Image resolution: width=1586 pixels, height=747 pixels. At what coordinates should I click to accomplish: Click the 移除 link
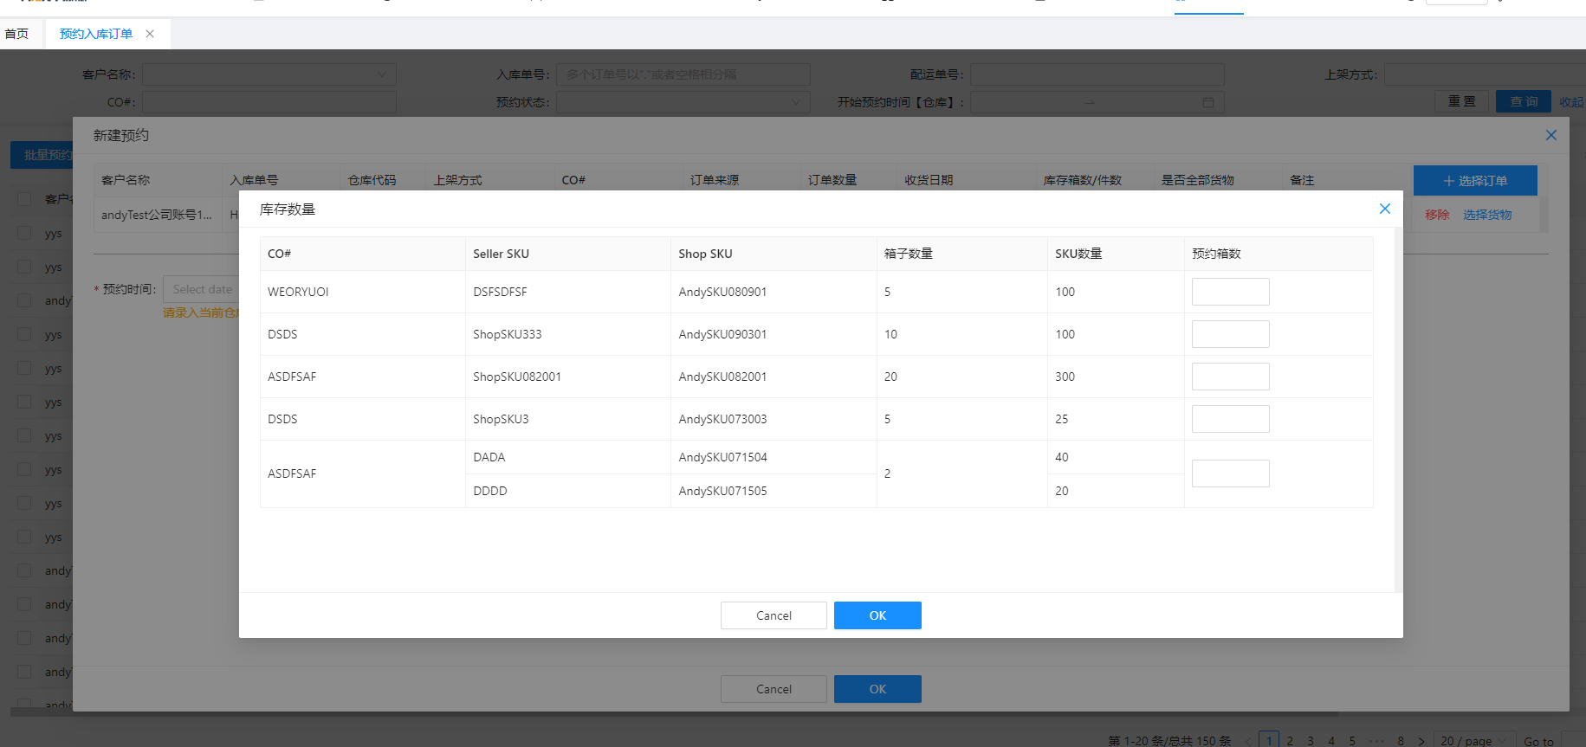point(1437,215)
